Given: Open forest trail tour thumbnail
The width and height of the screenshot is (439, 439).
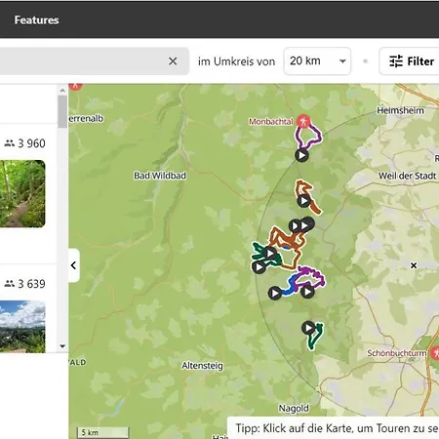Looking at the screenshot, I should point(22,193).
